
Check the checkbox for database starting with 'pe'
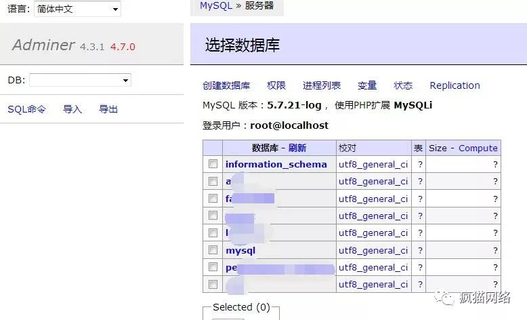click(x=213, y=267)
